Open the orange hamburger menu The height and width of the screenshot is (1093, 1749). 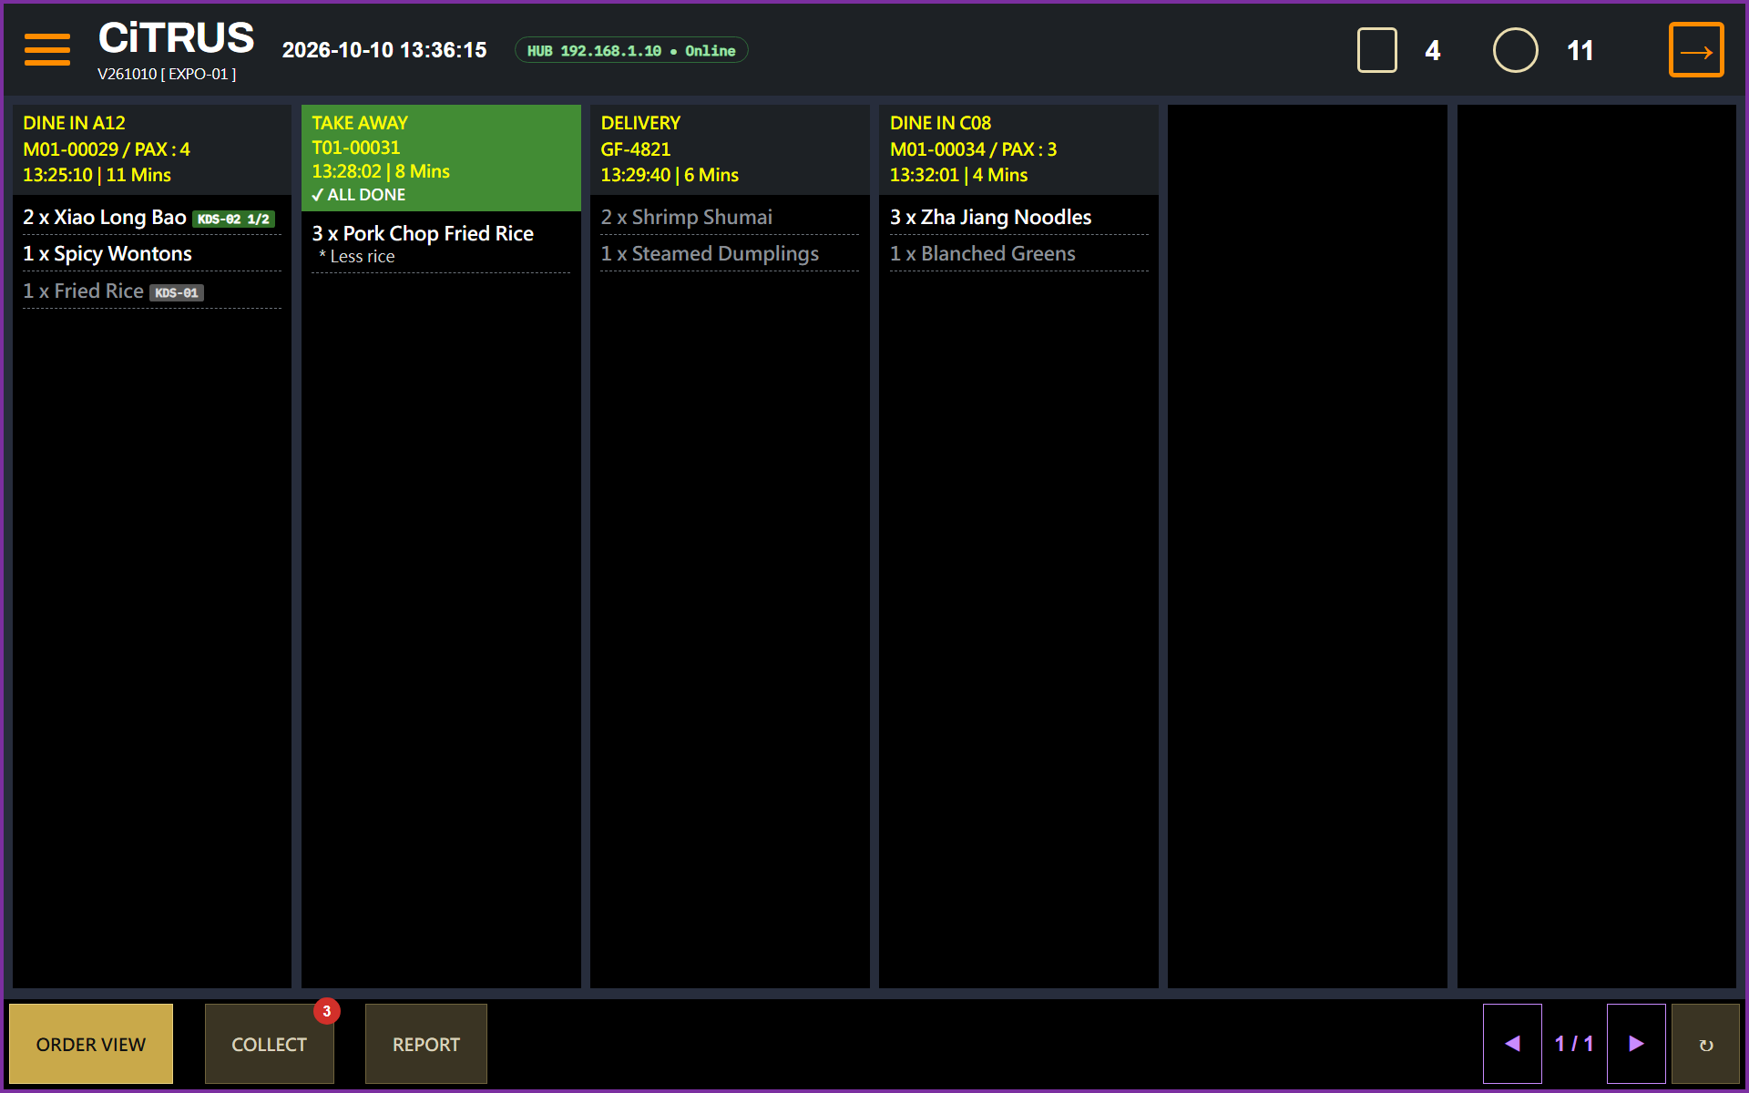tap(47, 50)
